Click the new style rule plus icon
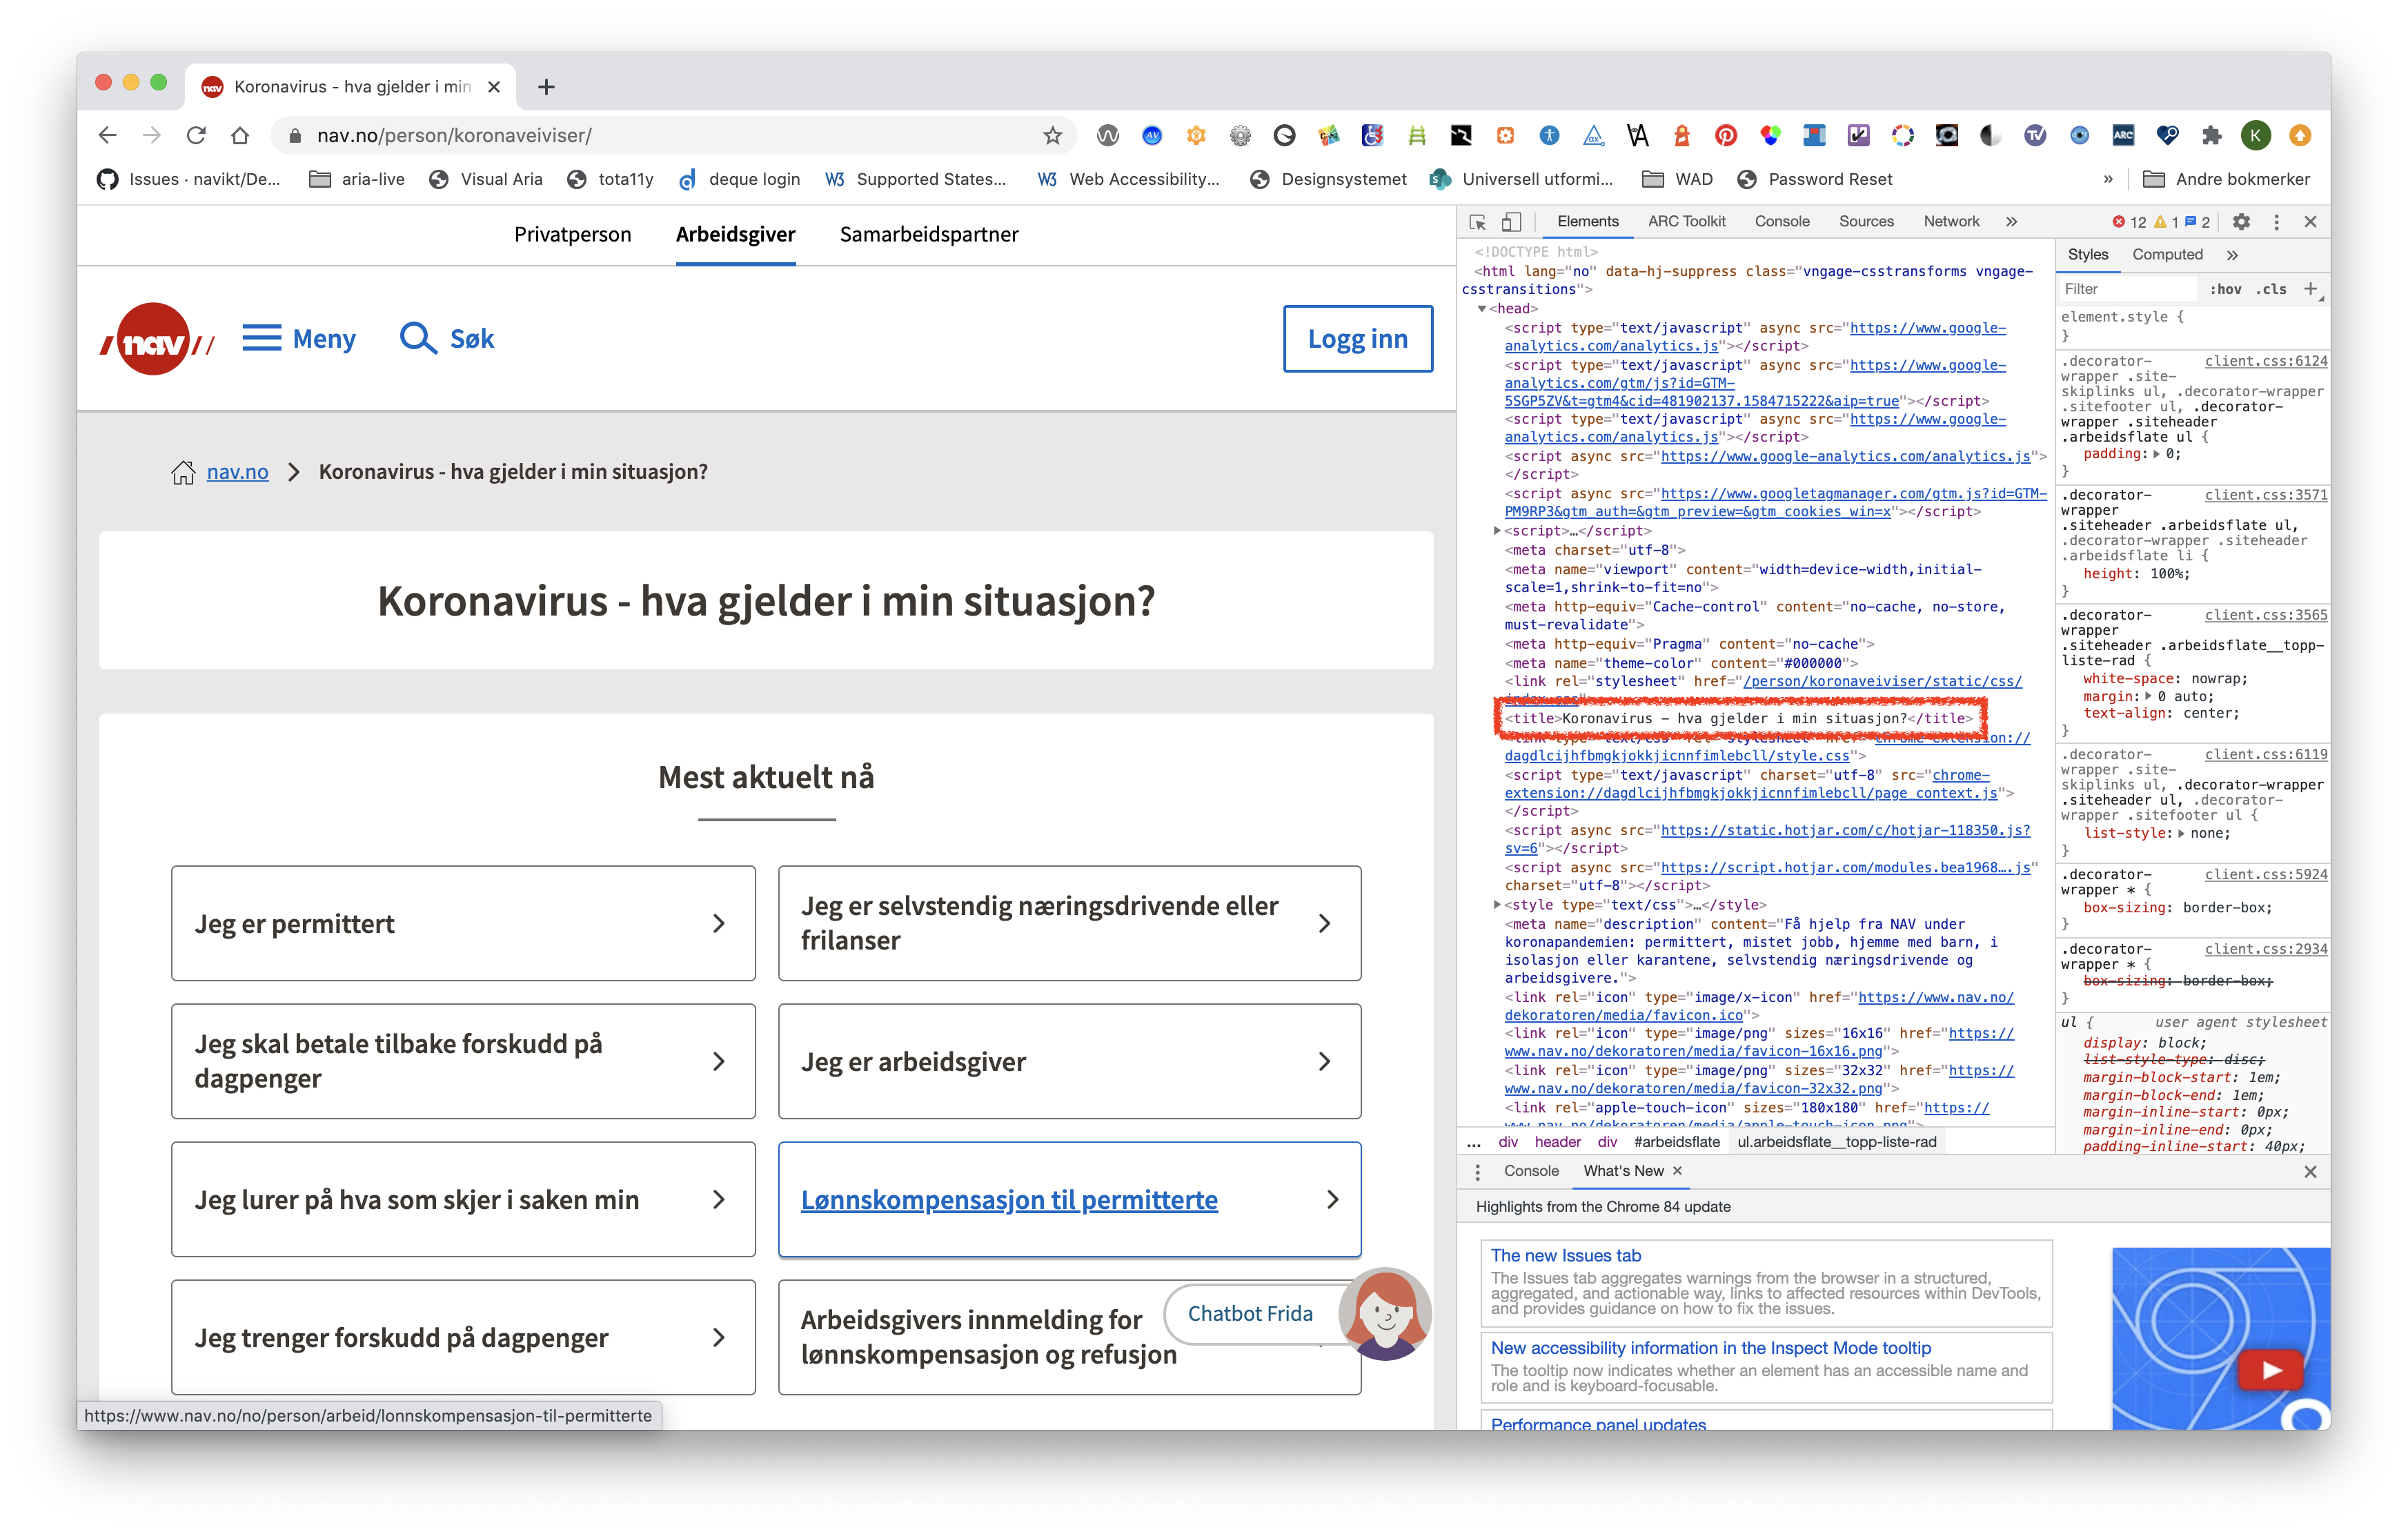This screenshot has height=1532, width=2408. tap(2310, 289)
